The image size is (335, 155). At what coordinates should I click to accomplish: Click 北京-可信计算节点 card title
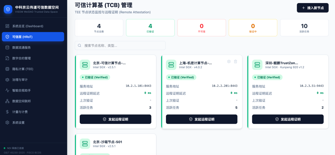pyautogui.click(x=109, y=63)
